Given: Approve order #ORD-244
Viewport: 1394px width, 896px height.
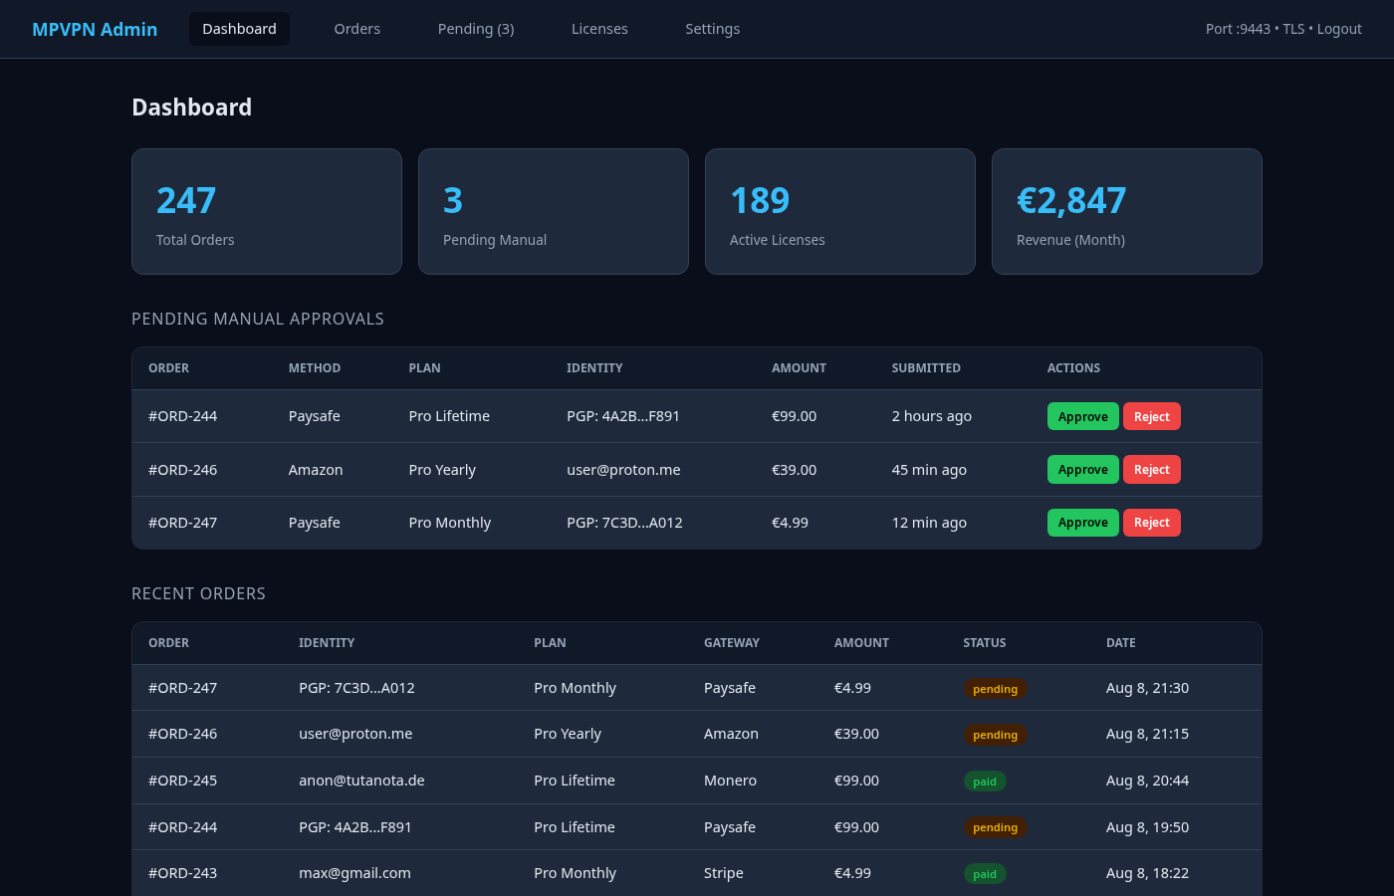Looking at the screenshot, I should pyautogui.click(x=1082, y=416).
